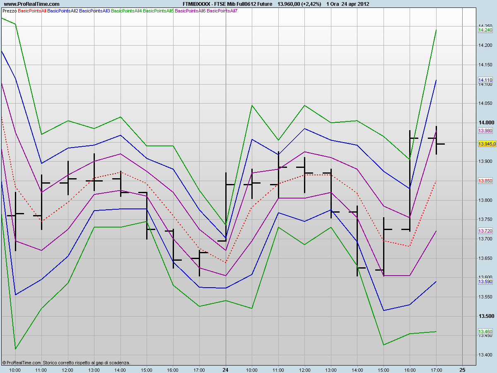Click the 13.650 price axis label
This screenshot has width=497, height=373.
tap(485, 258)
